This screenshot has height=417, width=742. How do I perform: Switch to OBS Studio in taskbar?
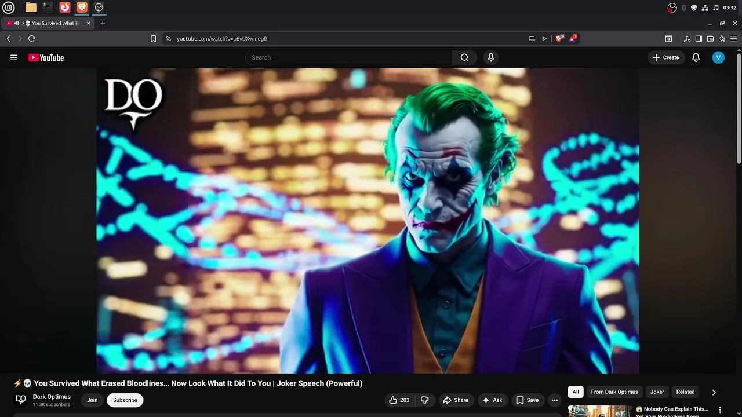[99, 8]
